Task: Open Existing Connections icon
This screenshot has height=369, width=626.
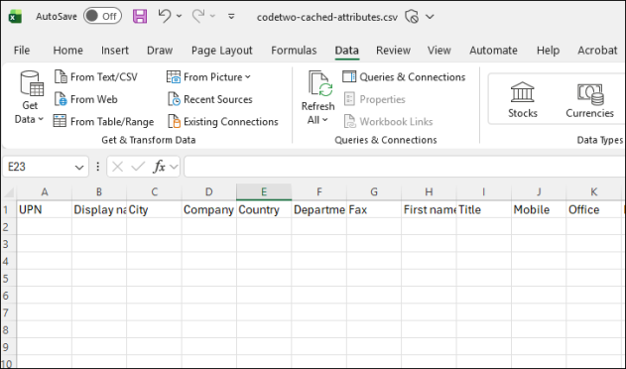Action: click(x=174, y=121)
